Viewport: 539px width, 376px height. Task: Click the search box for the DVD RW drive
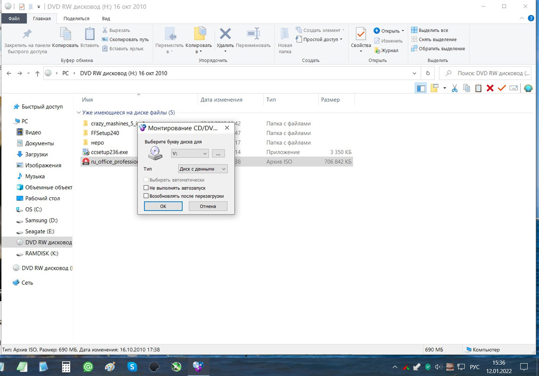pos(485,73)
